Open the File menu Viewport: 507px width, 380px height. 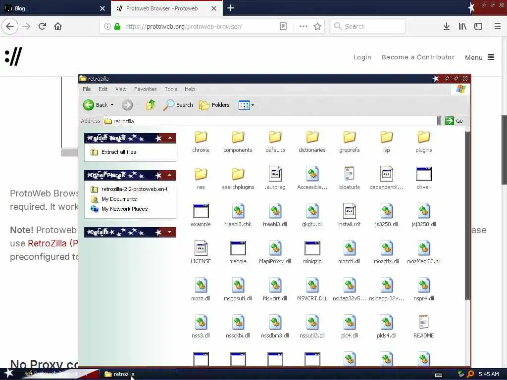point(87,89)
